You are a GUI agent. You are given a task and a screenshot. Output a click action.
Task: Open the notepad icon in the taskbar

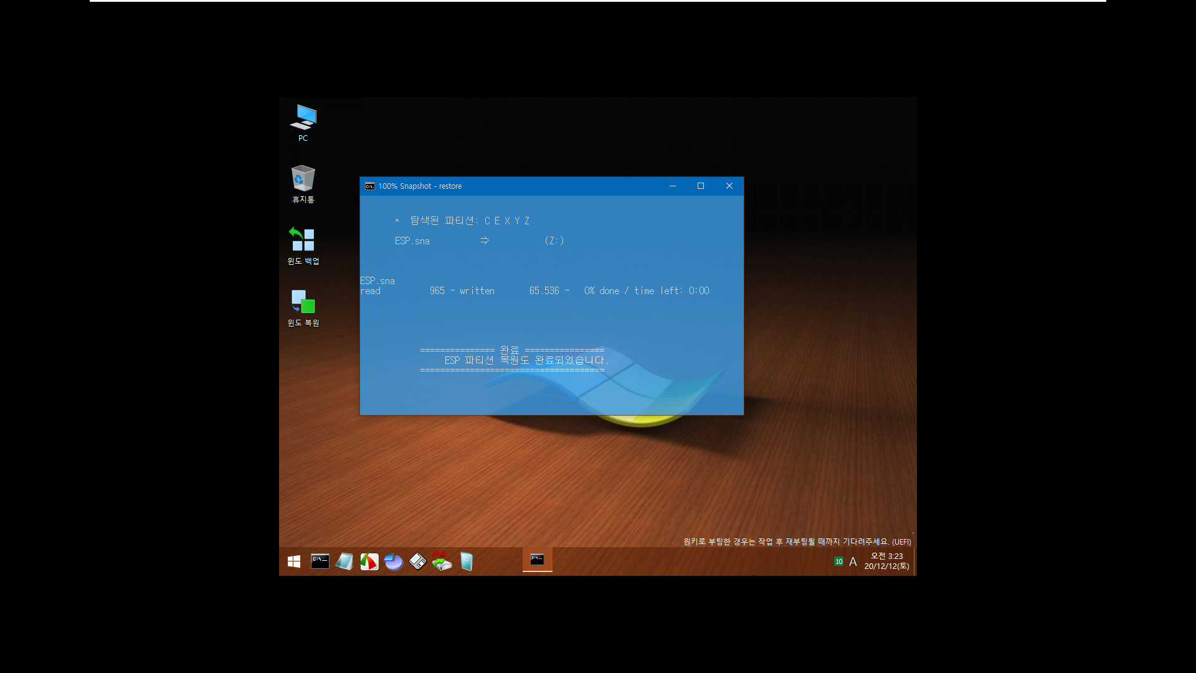coord(344,561)
